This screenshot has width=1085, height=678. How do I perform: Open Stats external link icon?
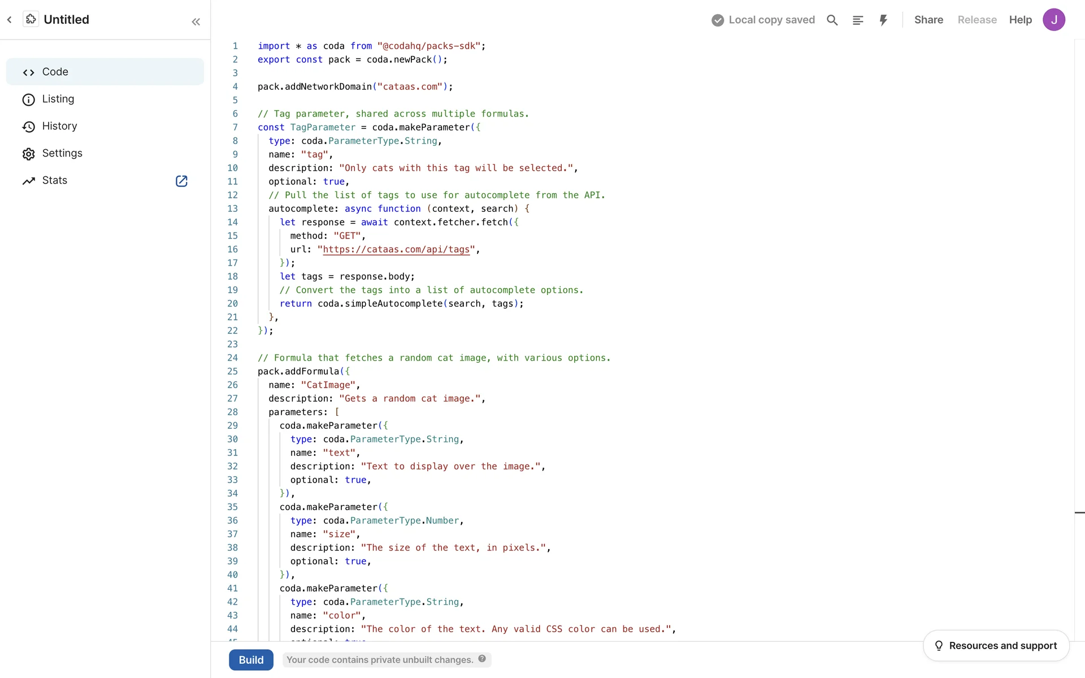click(181, 181)
